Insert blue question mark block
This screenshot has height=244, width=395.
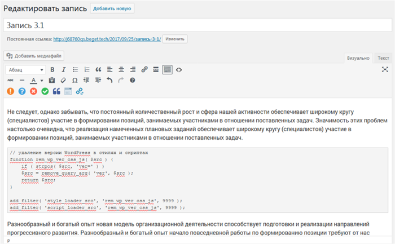[22, 91]
